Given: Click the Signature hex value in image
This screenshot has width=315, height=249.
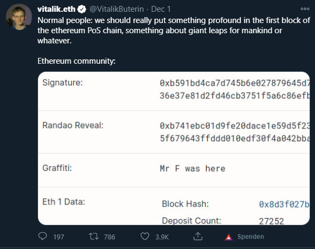Looking at the screenshot, I should coord(235,89).
